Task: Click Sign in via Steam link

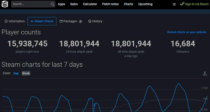Action: click(197, 4)
